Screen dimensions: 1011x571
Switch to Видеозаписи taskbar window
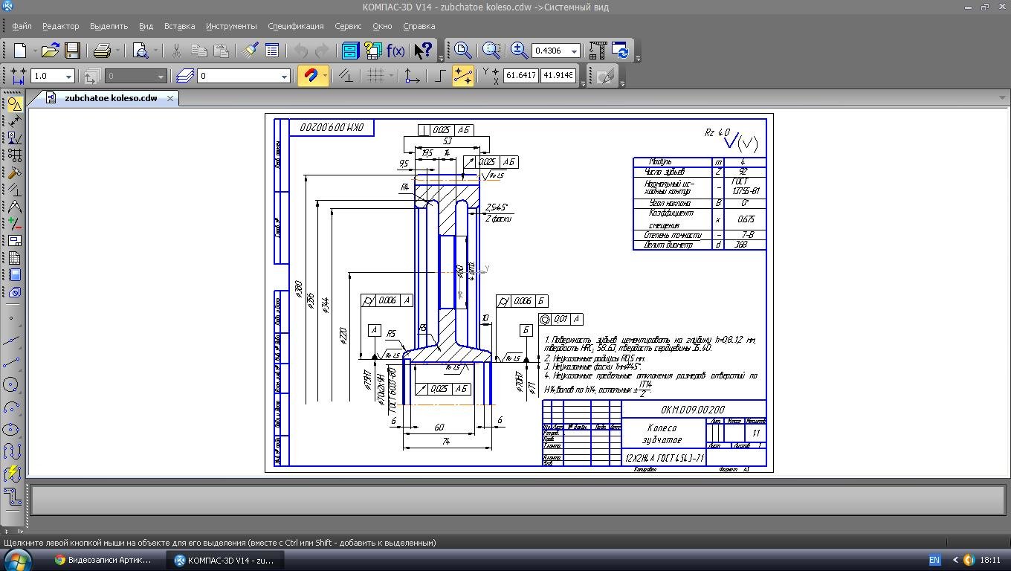103,560
